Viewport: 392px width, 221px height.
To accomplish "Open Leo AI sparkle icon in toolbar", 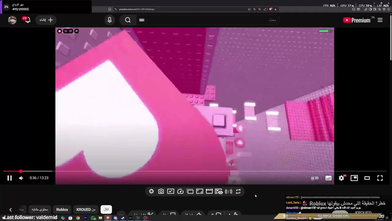I will point(379,9).
